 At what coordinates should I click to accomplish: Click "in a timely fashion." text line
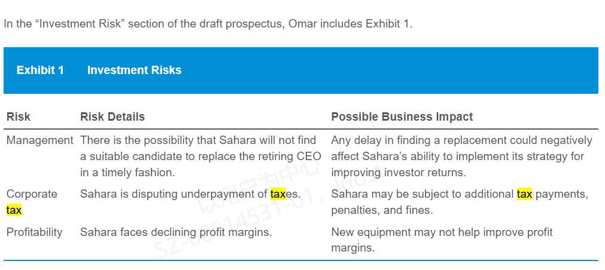tap(127, 173)
